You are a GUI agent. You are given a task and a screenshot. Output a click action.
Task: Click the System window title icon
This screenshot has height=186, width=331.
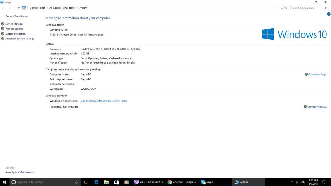[x=2, y=2]
